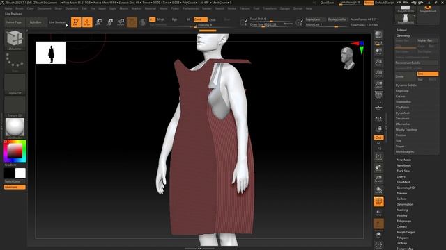Click the right-shelf Move view icon
Screen dimensions: 446x250
[x=378, y=168]
